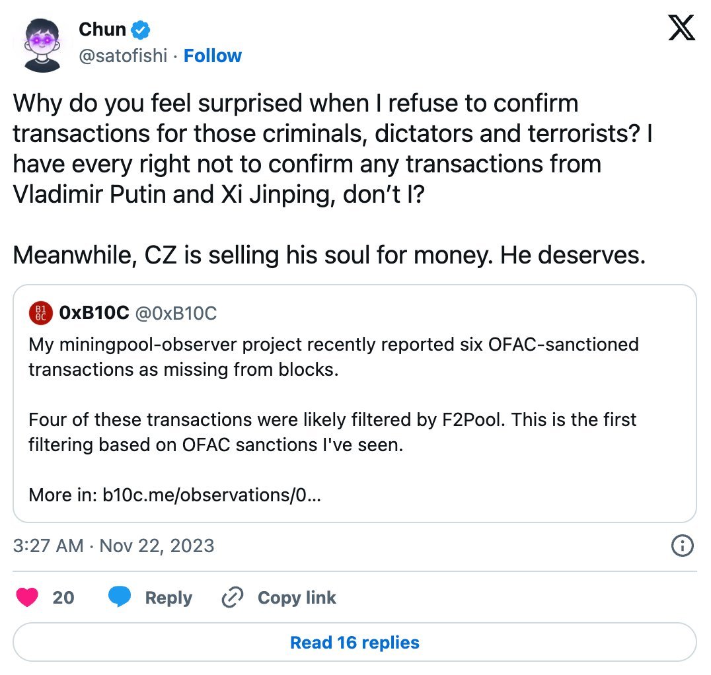
Task: Click the Copy link text
Action: 297,598
